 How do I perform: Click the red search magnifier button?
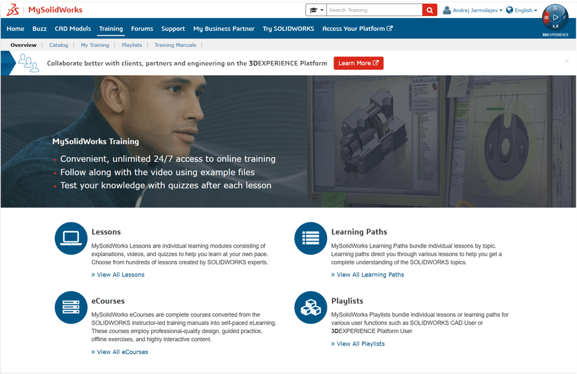430,10
